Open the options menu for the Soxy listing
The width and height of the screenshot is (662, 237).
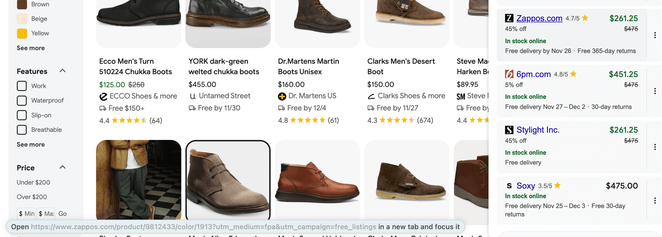pos(655,200)
